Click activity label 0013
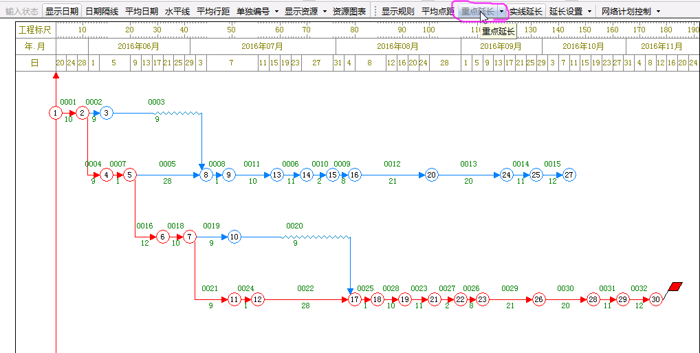Image resolution: width=700 pixels, height=353 pixels. click(468, 164)
